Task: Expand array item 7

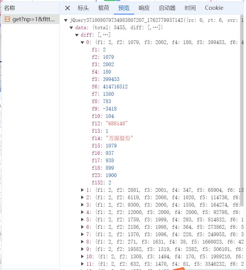Action: 82,235
